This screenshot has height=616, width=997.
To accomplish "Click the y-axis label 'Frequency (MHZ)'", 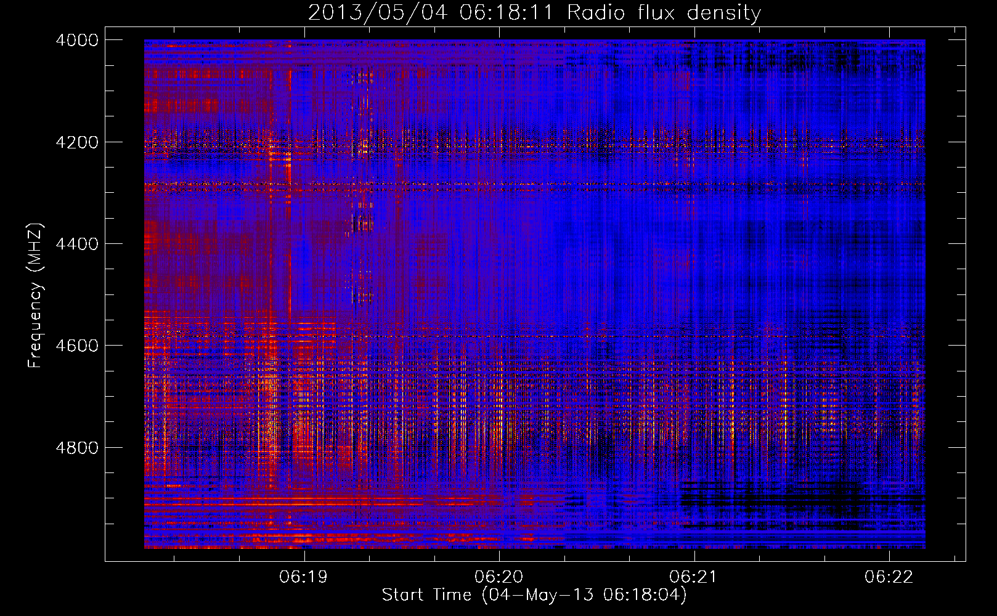I will pos(35,295).
